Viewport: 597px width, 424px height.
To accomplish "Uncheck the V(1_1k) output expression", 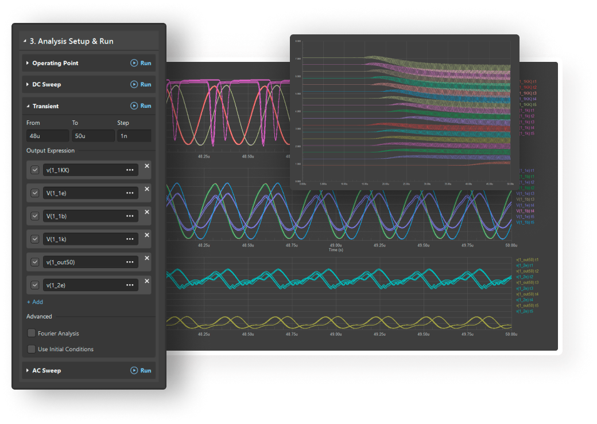I will (x=34, y=239).
